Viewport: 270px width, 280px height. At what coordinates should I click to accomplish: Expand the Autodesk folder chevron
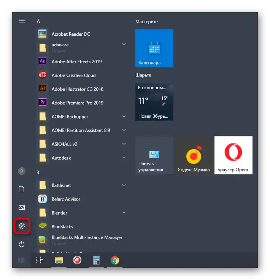tap(124, 158)
